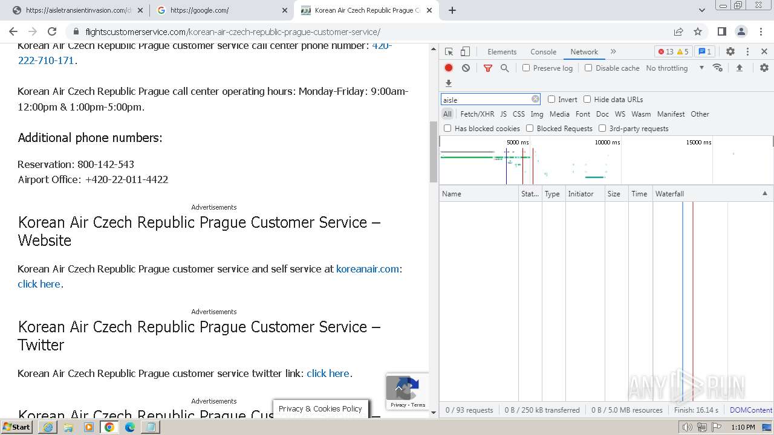Screen dimensions: 774x435
Task: Click the share page icon in address bar
Action: click(x=678, y=31)
